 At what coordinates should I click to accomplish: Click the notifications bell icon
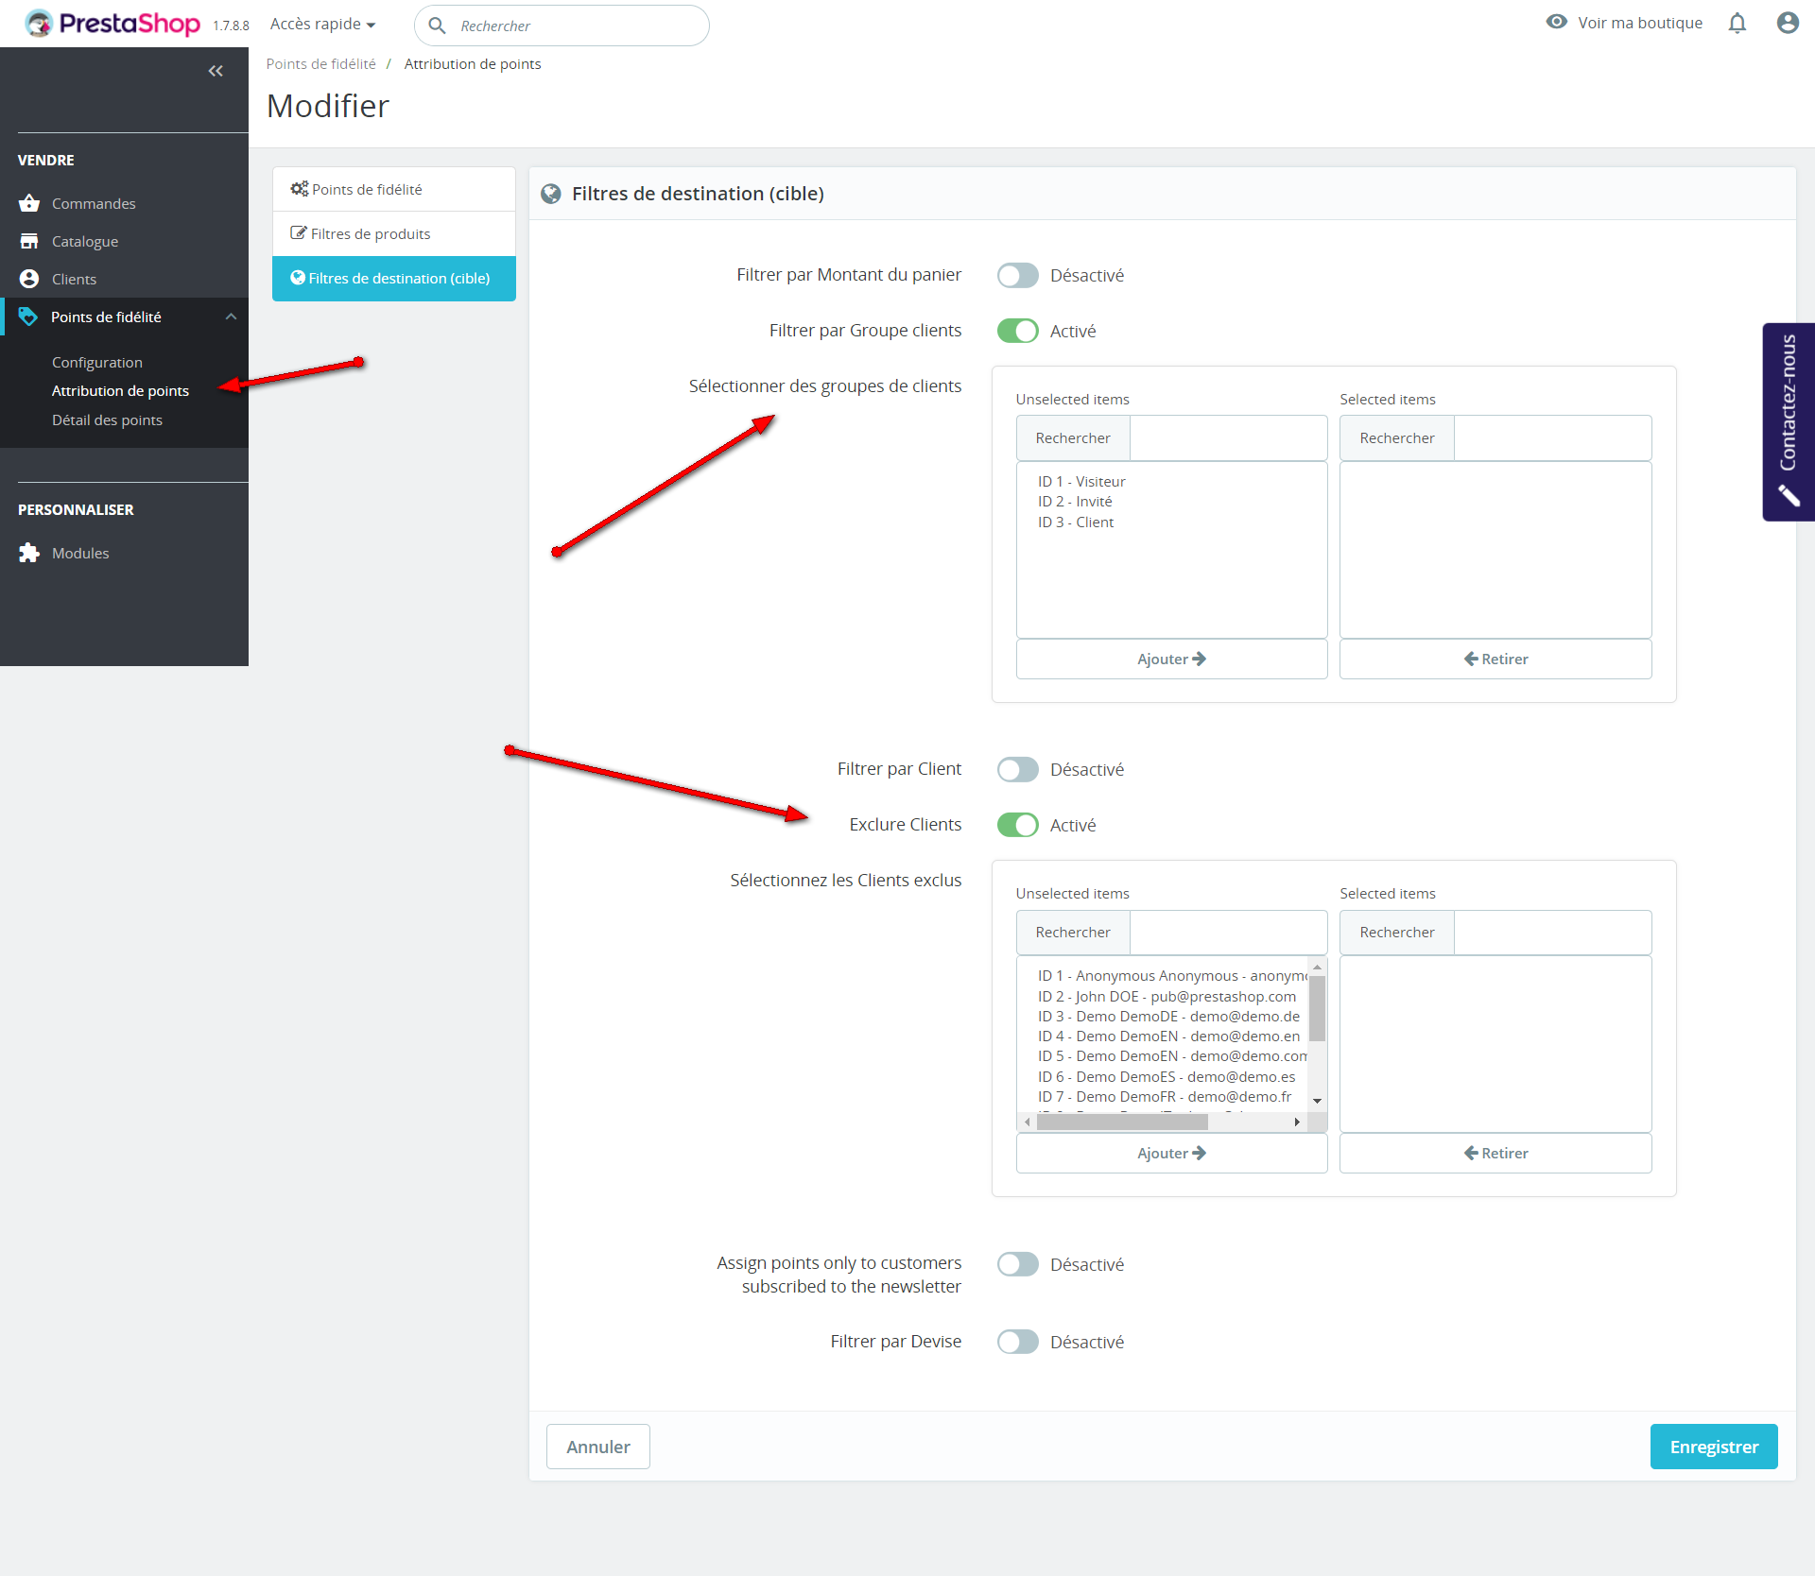click(1737, 23)
